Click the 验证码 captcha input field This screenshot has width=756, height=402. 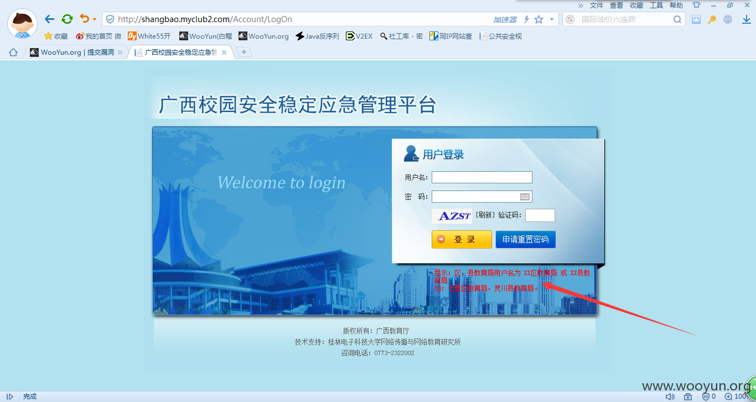coord(540,215)
